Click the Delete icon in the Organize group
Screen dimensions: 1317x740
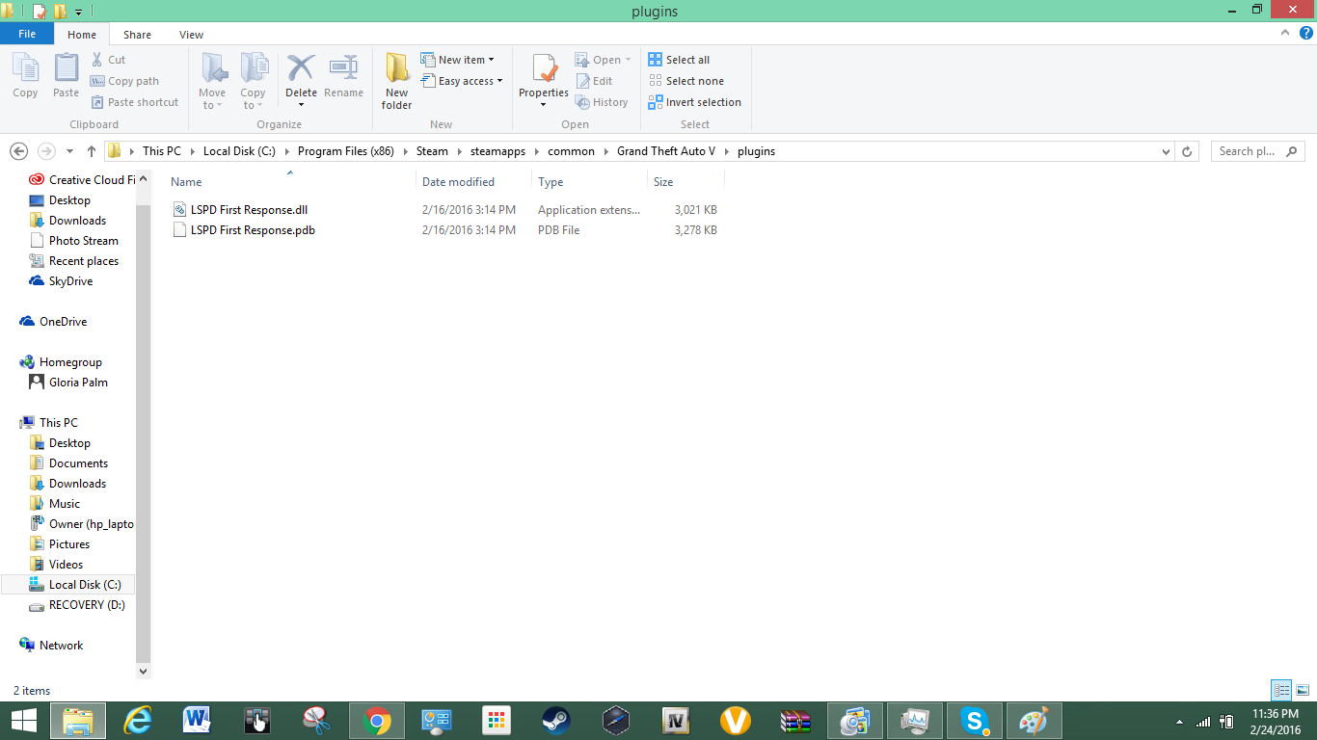pyautogui.click(x=301, y=69)
